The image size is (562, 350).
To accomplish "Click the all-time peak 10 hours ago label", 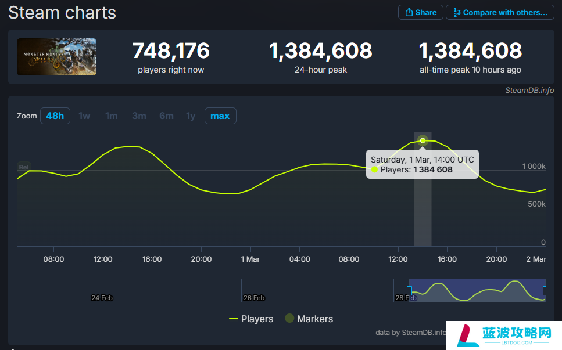I will (x=470, y=70).
